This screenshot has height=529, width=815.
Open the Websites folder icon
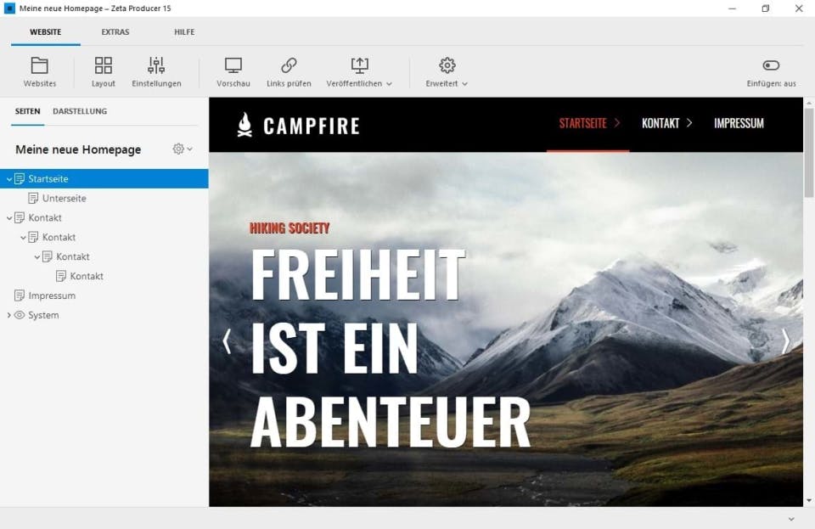(40, 65)
